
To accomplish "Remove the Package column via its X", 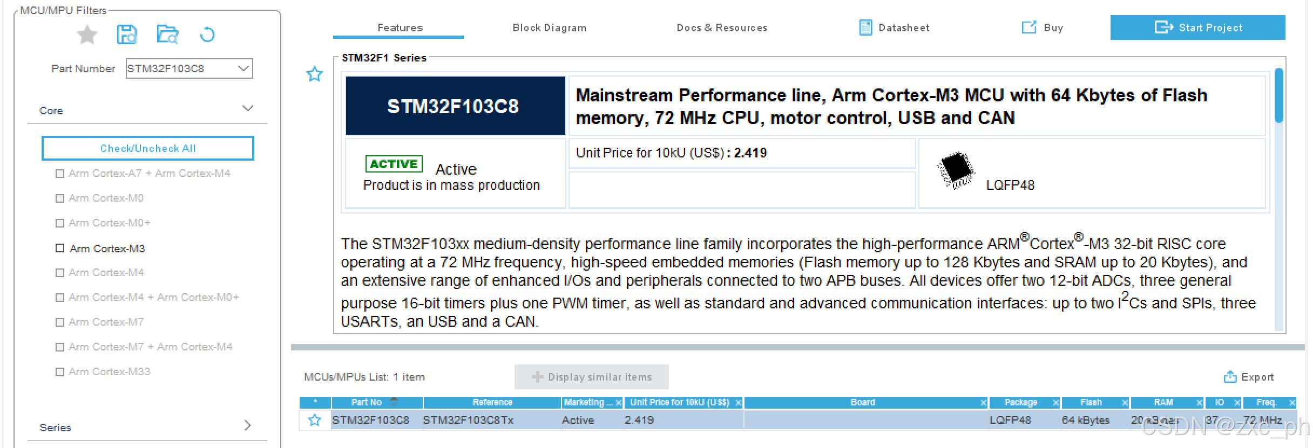I will (x=1055, y=403).
